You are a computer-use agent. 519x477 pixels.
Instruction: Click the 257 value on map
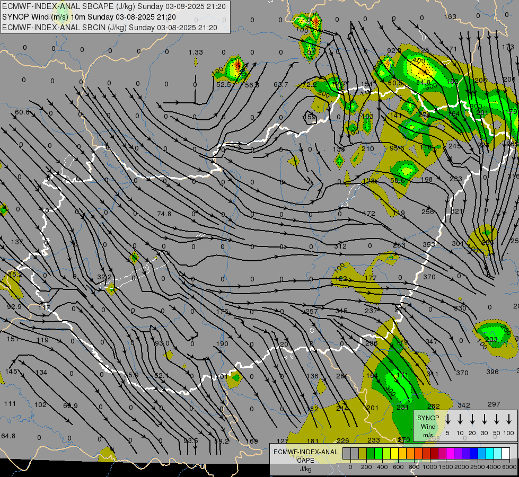tap(312, 311)
